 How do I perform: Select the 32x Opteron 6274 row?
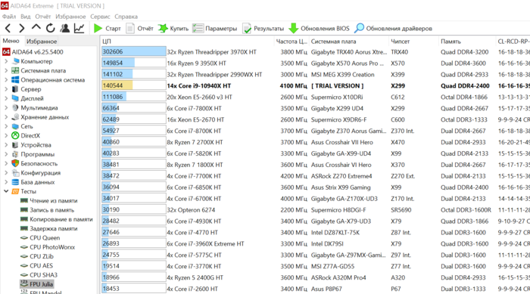[315, 209]
